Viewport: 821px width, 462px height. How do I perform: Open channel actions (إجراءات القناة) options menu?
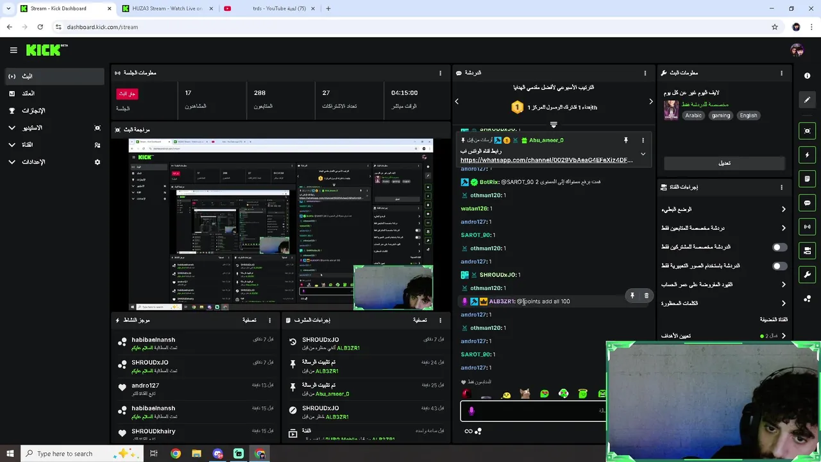[781, 187]
